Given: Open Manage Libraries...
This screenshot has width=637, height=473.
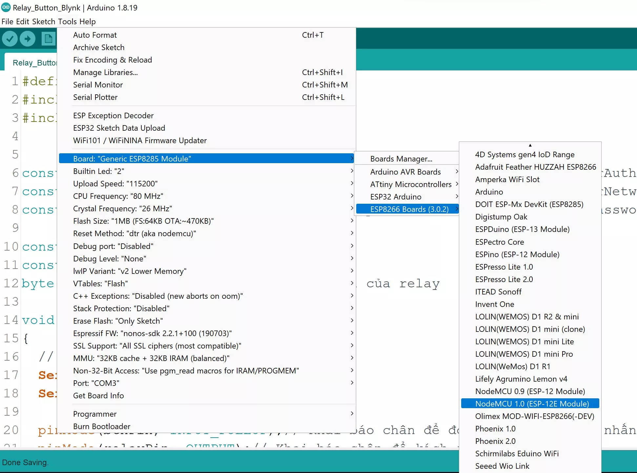Looking at the screenshot, I should [207, 72].
